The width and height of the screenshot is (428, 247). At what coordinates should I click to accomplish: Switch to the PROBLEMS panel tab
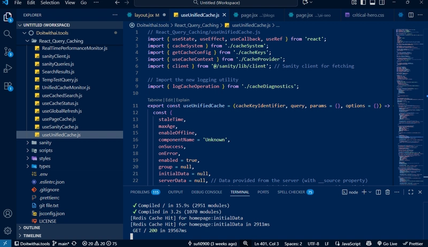click(140, 192)
